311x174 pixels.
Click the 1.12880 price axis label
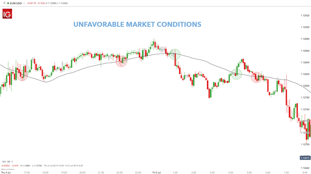[x=305, y=39]
